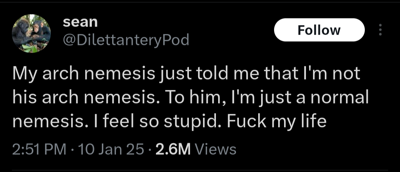Open the three-dot more options menu
The width and height of the screenshot is (400, 172).
[380, 30]
